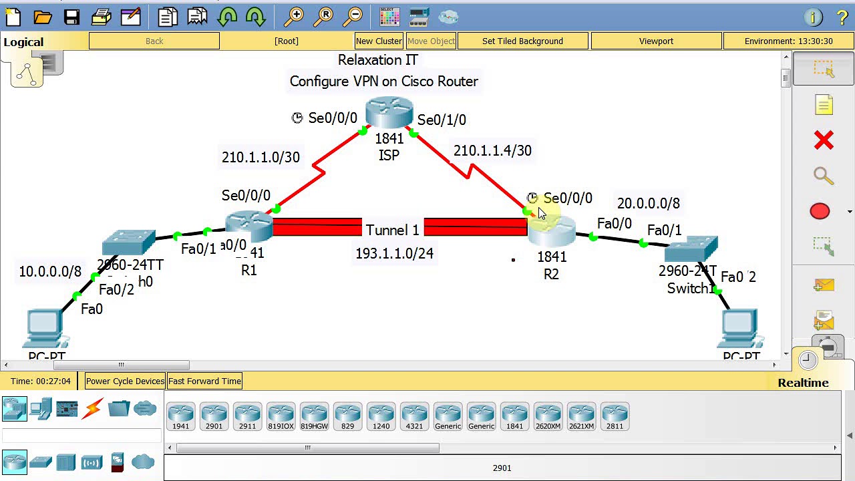855x481 pixels.
Task: Zoom in on the workspace
Action: pos(293,17)
